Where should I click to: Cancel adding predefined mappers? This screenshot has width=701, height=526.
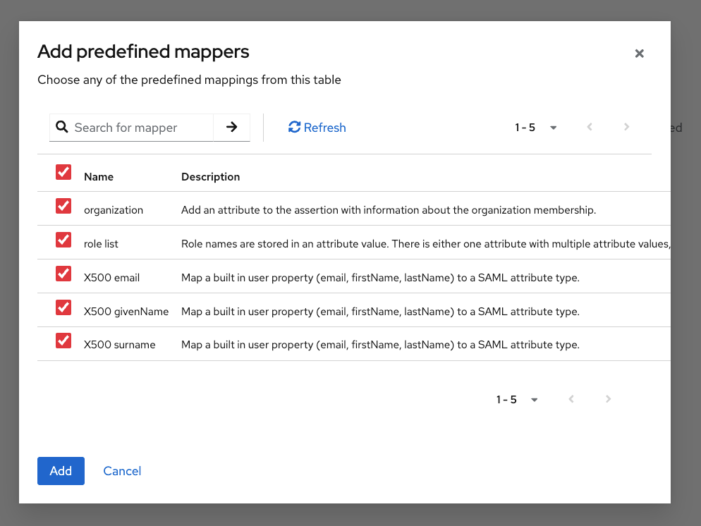pyautogui.click(x=122, y=471)
